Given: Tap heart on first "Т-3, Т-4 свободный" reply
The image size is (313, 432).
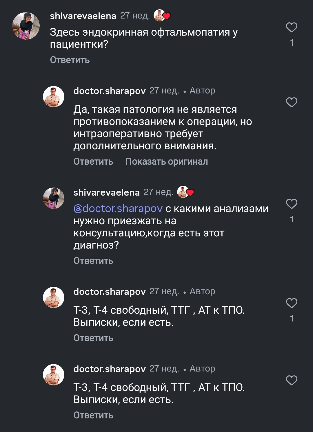Looking at the screenshot, I should [x=292, y=303].
